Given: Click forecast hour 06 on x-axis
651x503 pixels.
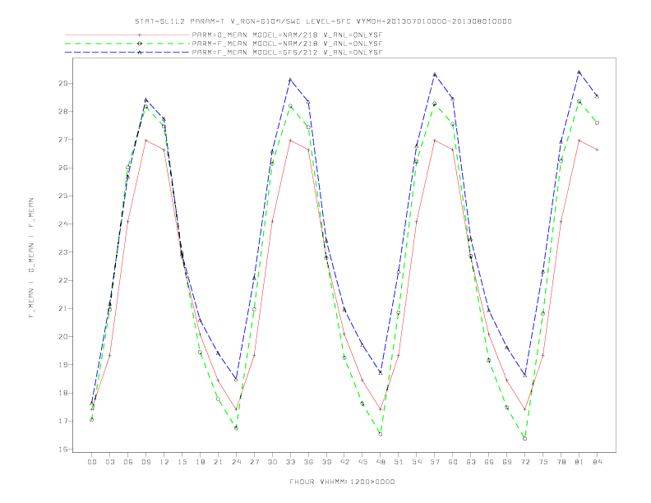Looking at the screenshot, I should (128, 462).
